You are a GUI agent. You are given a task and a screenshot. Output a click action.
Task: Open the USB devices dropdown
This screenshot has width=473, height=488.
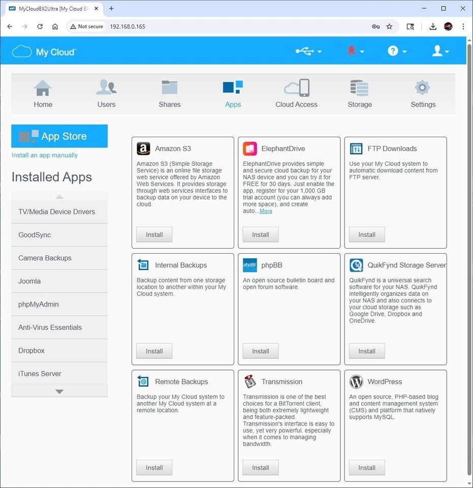click(308, 51)
